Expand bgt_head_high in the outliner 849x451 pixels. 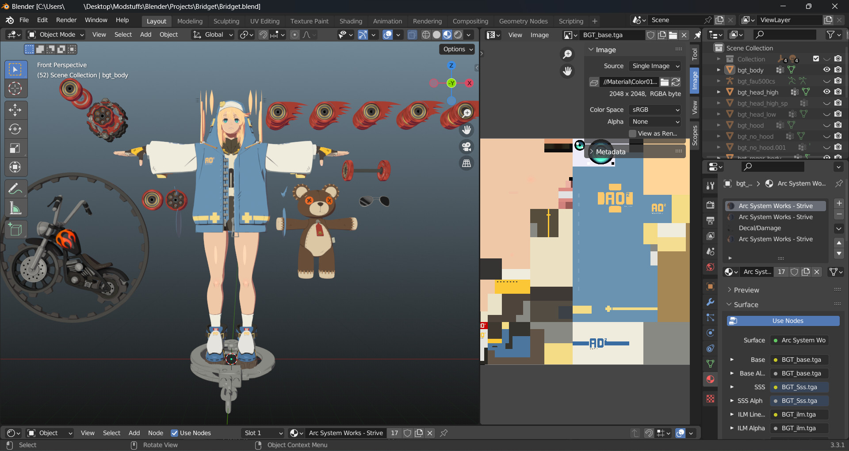(718, 92)
